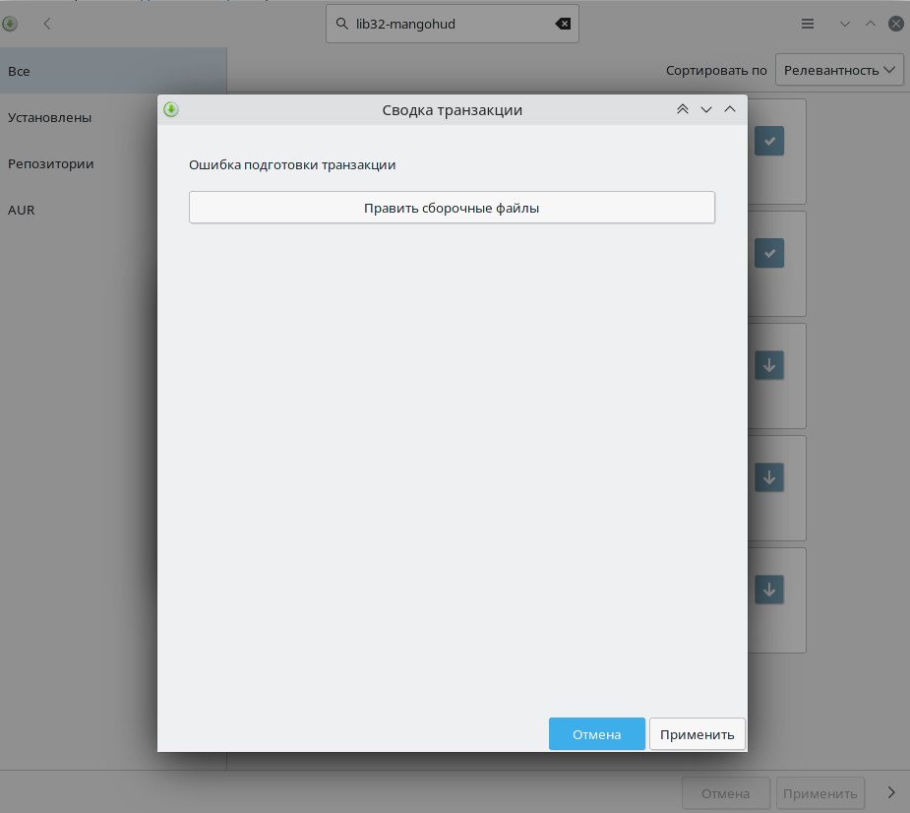Click Править сборочные файлы button
Viewport: 910px width, 813px height.
coord(452,208)
